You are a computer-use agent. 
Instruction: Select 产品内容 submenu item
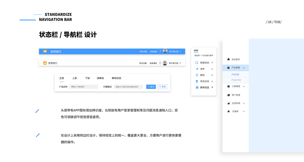[x=235, y=75]
